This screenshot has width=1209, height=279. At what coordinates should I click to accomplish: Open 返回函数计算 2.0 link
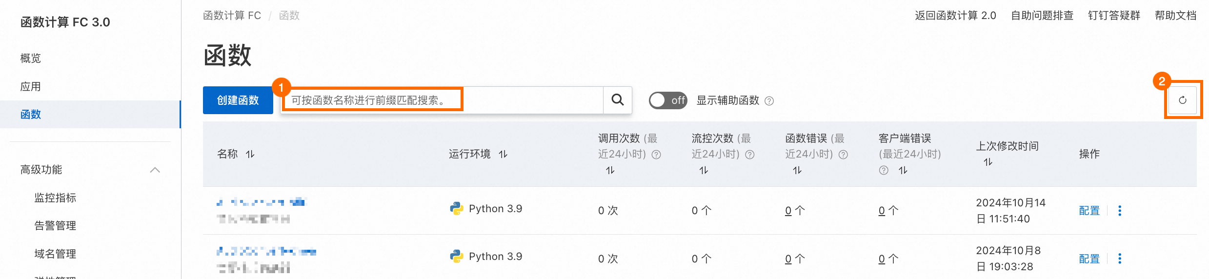955,16
